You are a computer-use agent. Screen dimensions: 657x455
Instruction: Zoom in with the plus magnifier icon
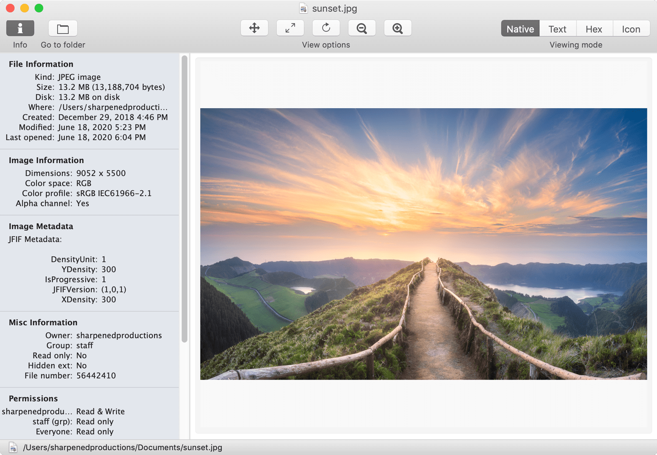[398, 28]
